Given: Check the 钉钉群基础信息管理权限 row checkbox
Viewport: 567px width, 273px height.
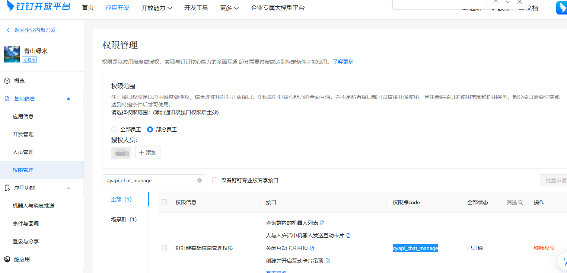Looking at the screenshot, I should click(164, 248).
